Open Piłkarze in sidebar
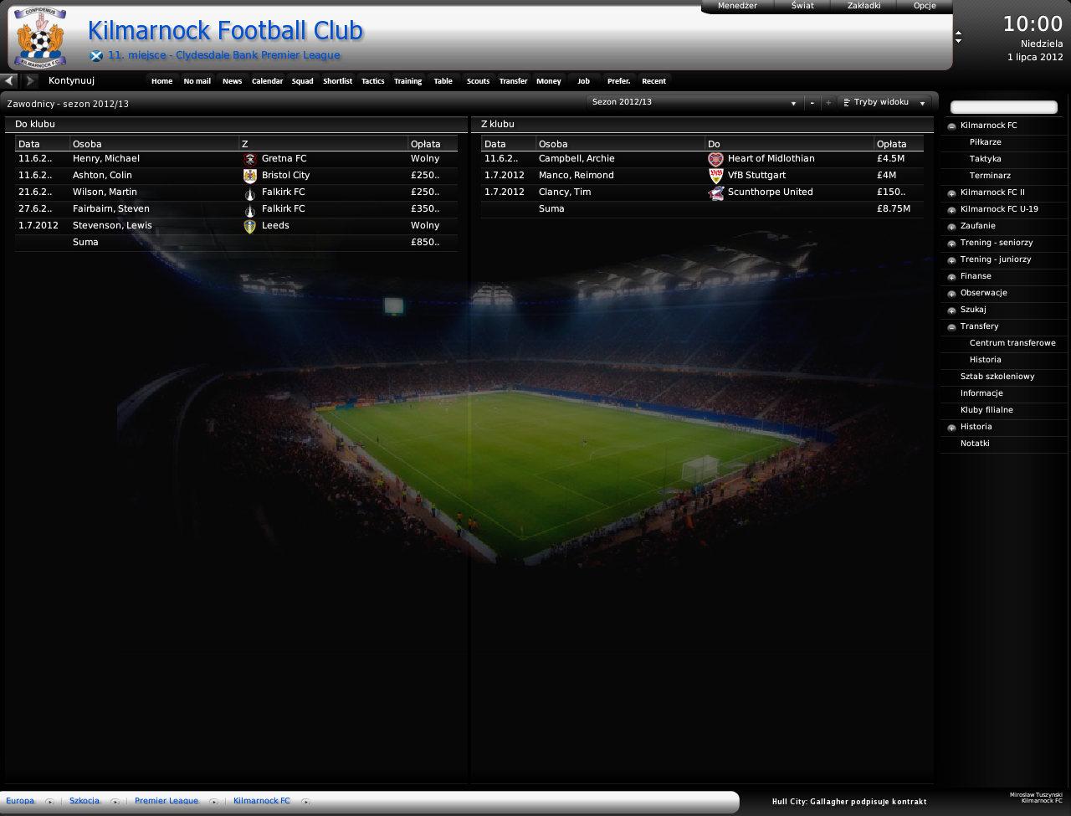This screenshot has height=816, width=1071. click(x=985, y=142)
